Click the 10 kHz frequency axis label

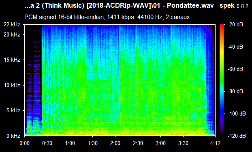12,85
